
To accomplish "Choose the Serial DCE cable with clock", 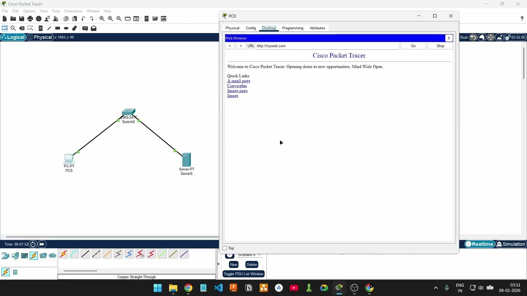I will (140, 254).
